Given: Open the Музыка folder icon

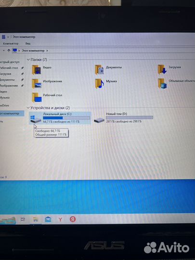Looking at the screenshot, I should (99, 83).
